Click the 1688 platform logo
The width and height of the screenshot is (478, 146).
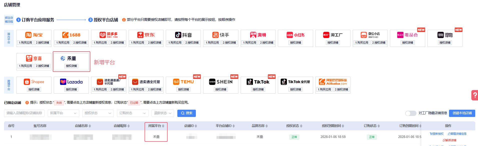[71, 35]
